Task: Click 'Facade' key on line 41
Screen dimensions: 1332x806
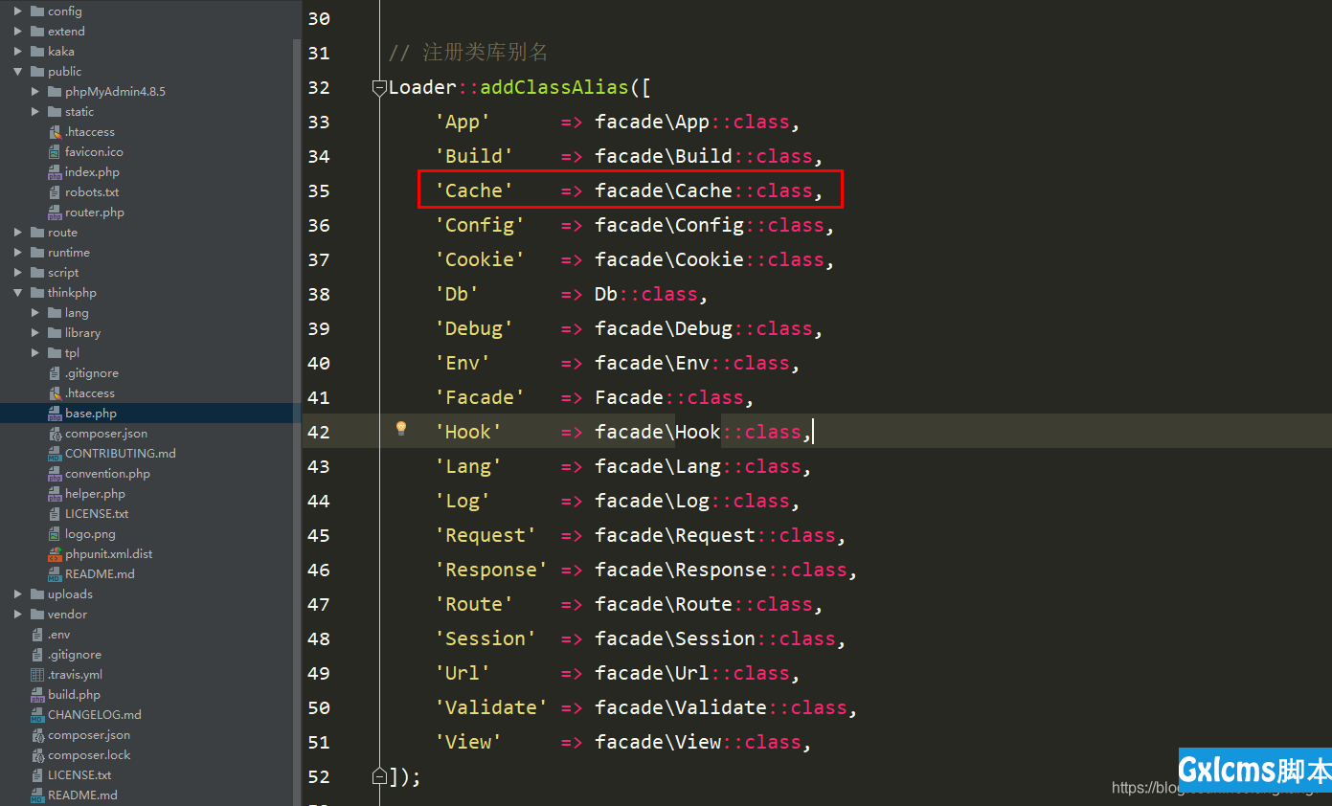Action: 480,397
